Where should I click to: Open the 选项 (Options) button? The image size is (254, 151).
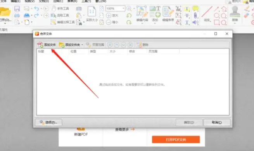coord(48,122)
